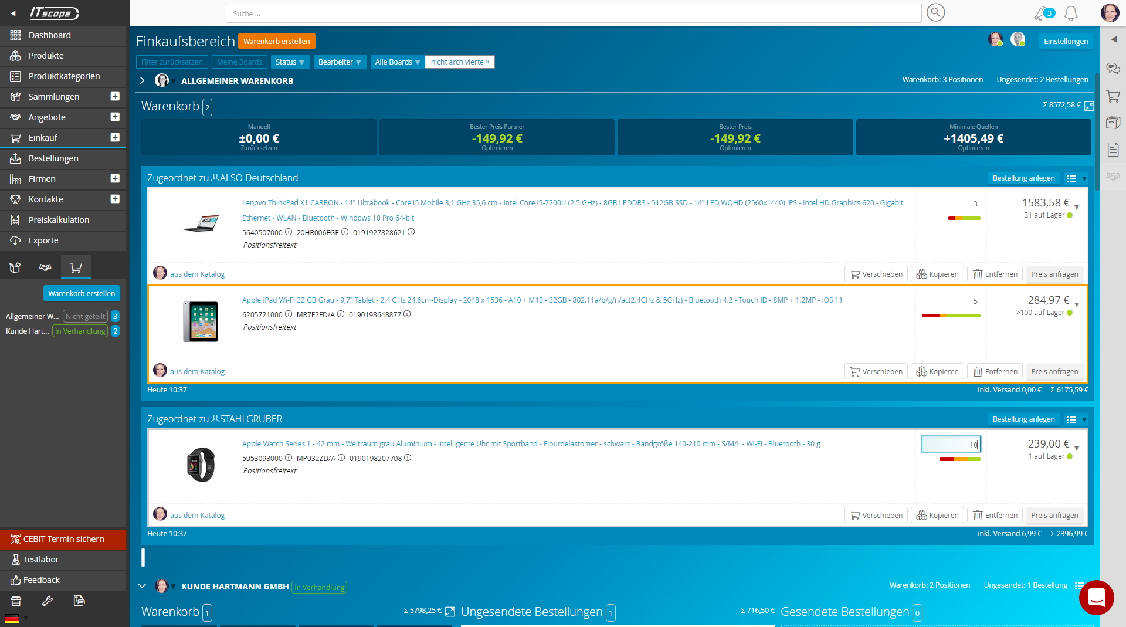Click Bestellung anlegen for STAHLGRUBER
Viewport: 1126px width, 627px height.
[x=1023, y=419]
